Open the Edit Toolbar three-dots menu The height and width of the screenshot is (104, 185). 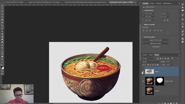coord(2,62)
